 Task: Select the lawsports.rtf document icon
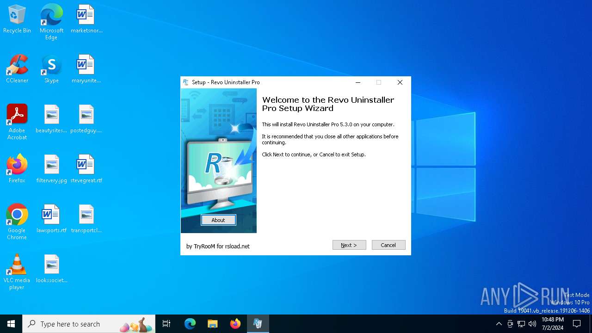click(x=51, y=219)
